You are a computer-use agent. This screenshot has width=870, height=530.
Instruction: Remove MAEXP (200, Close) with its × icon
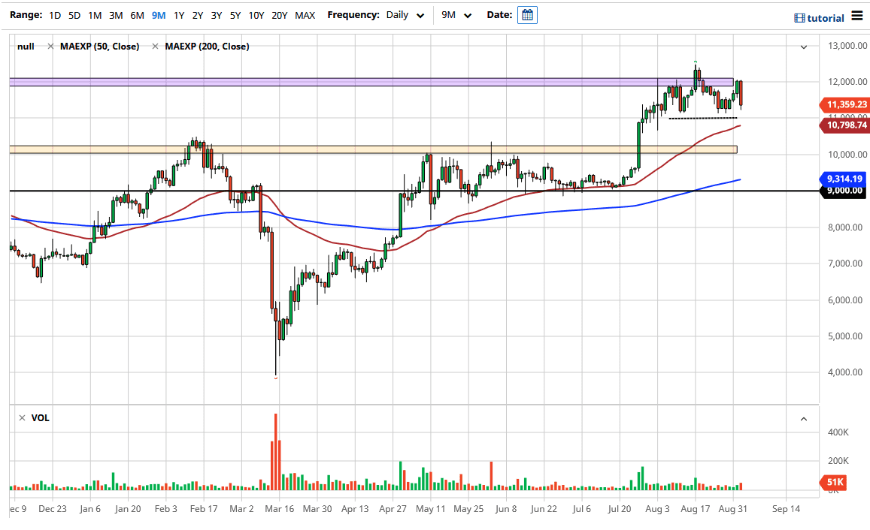[155, 46]
